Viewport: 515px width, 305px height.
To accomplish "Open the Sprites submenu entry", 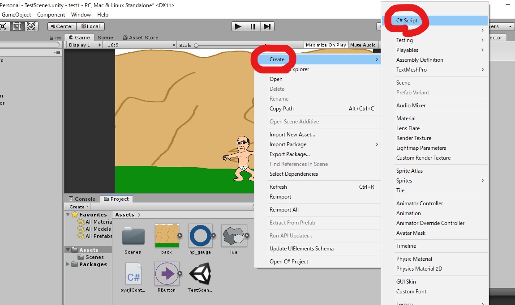I will pos(435,180).
